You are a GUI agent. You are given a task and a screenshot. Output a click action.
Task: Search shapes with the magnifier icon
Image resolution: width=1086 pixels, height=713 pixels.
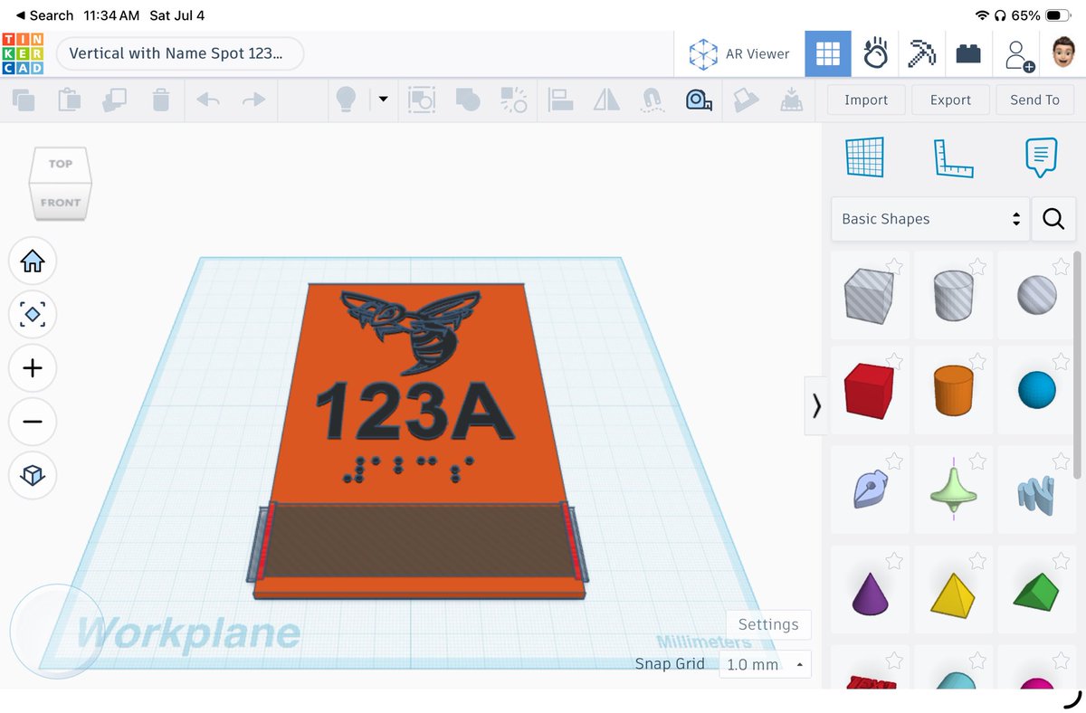(1053, 219)
